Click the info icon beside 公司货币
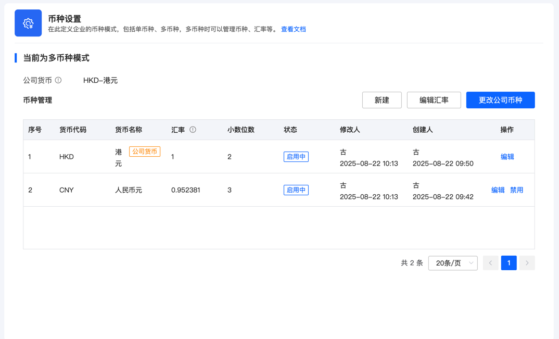Screen dimensions: 559x339 [58, 80]
